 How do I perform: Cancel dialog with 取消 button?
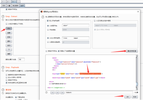coord(135,97)
